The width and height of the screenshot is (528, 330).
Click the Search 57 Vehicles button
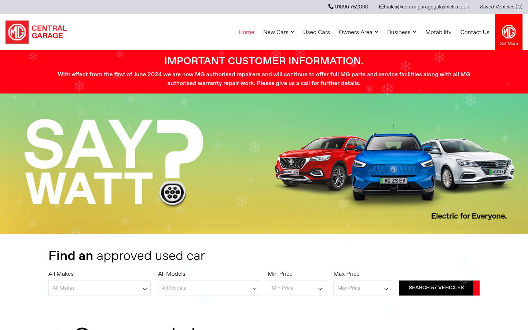coord(439,288)
